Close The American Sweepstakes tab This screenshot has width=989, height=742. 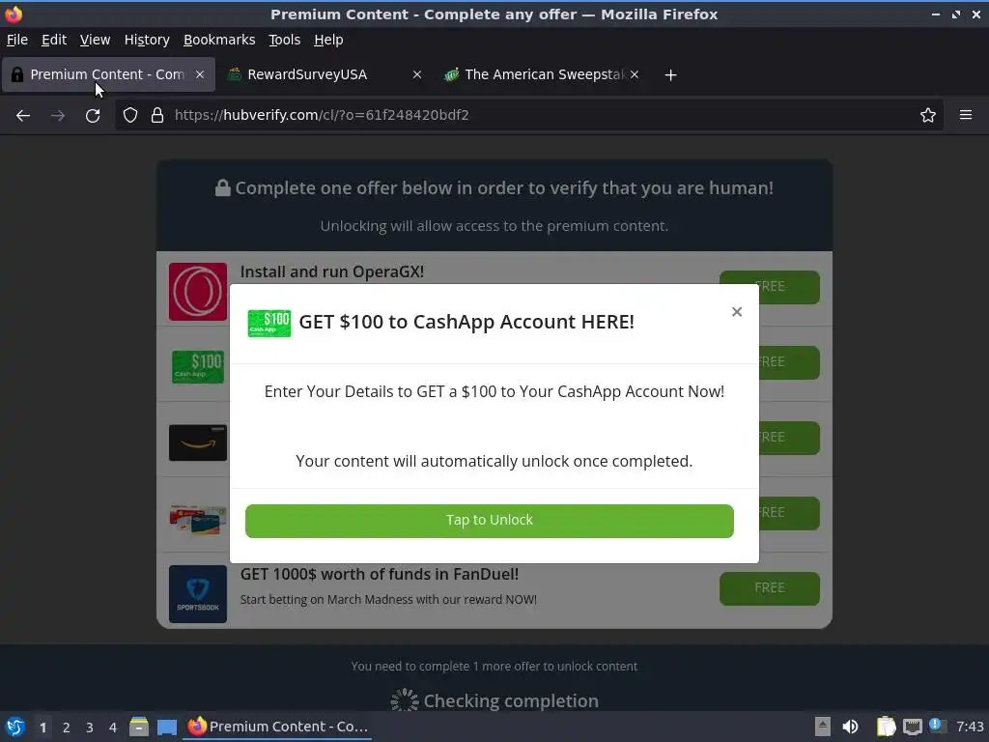tap(635, 74)
